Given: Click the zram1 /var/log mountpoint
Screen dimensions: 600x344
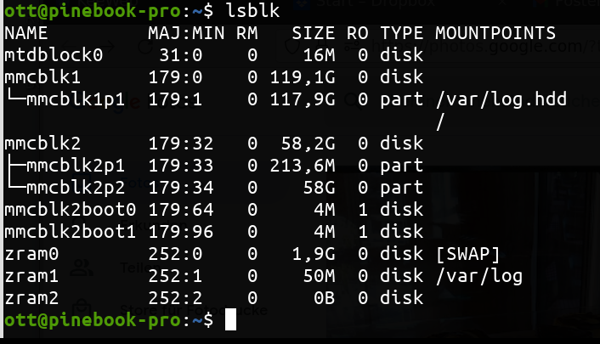Looking at the screenshot, I should point(478,276).
